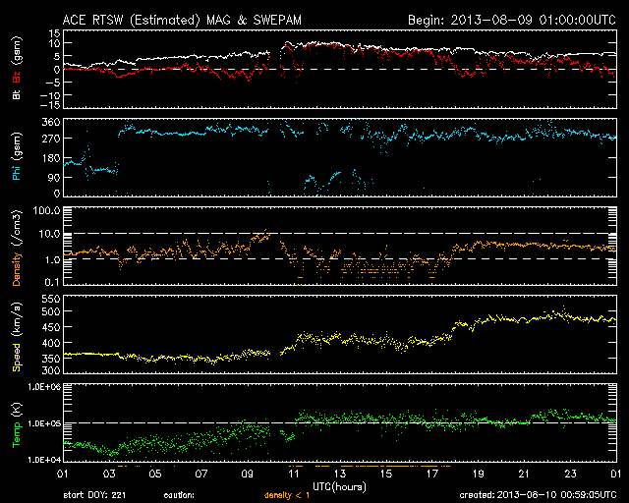
Task: Click the '15' tick atop the Bt axis
Action: pyautogui.click(x=55, y=33)
